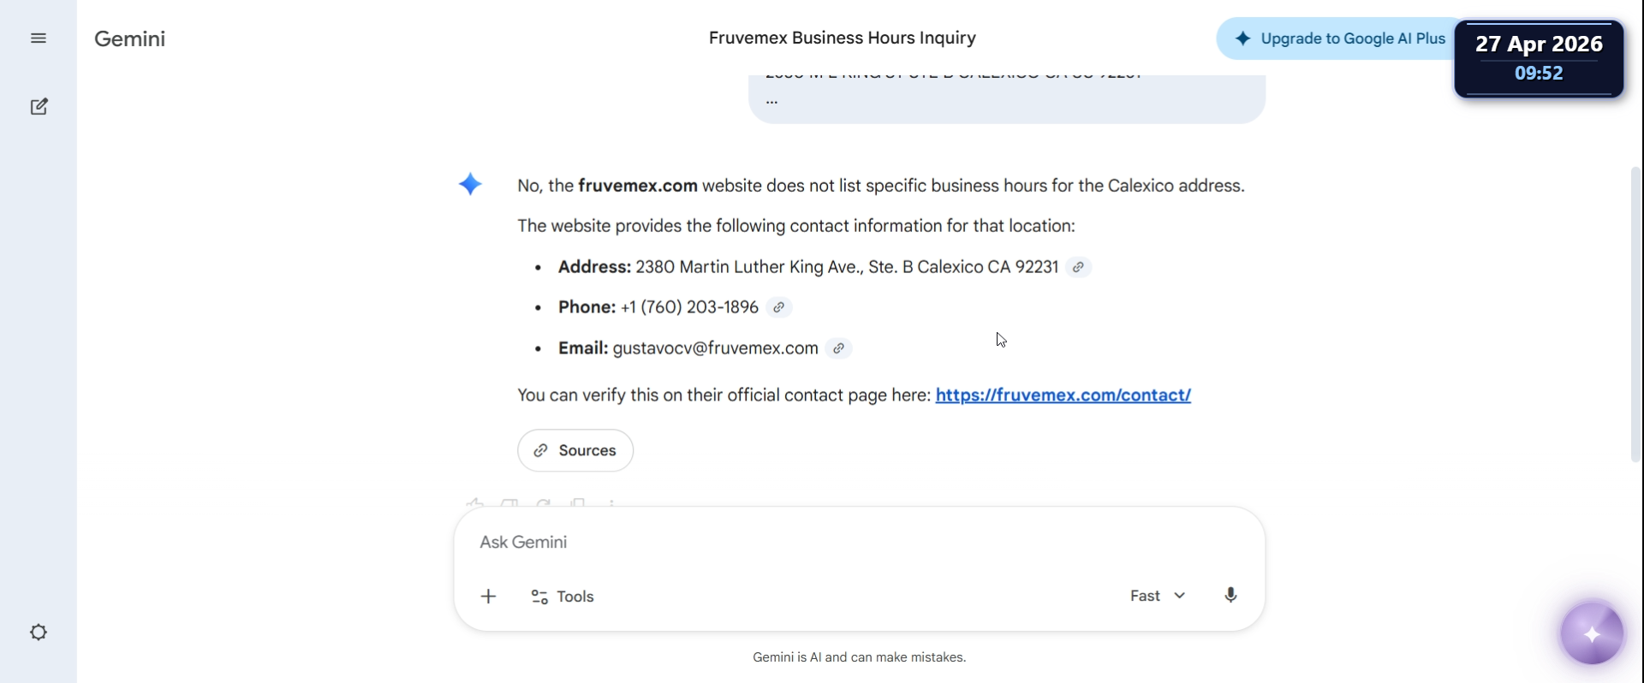Image resolution: width=1644 pixels, height=683 pixels.
Task: Open the settings gear in the sidebar
Action: (39, 633)
